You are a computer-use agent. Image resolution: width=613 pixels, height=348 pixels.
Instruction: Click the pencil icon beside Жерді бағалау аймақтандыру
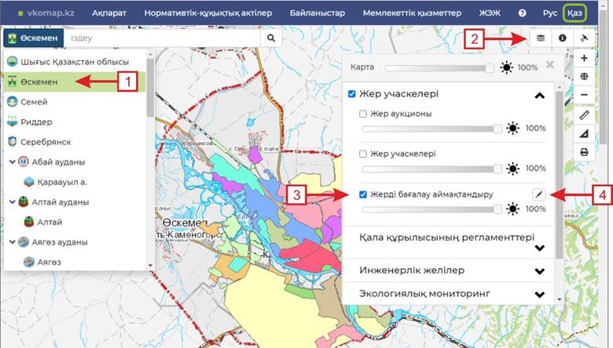[539, 194]
